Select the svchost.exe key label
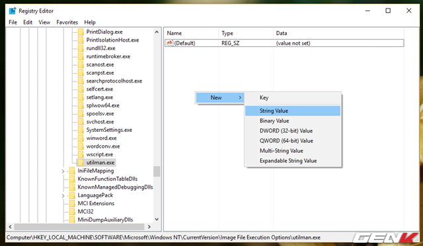 pyautogui.click(x=100, y=121)
